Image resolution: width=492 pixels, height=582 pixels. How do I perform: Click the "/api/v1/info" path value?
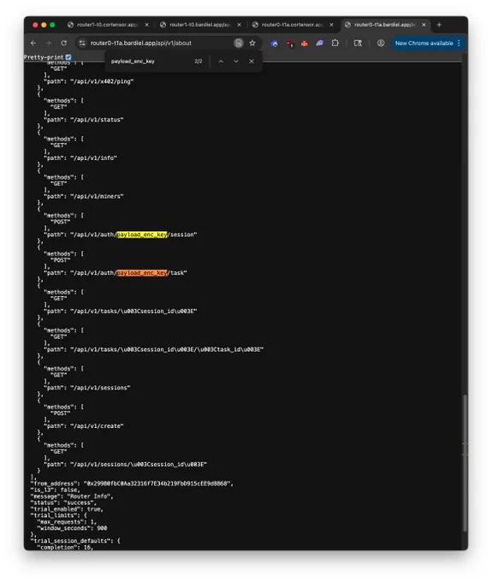(x=93, y=157)
